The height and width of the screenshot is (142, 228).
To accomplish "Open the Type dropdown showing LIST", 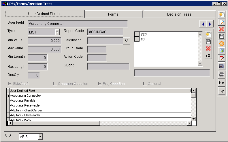I will click(57, 32).
